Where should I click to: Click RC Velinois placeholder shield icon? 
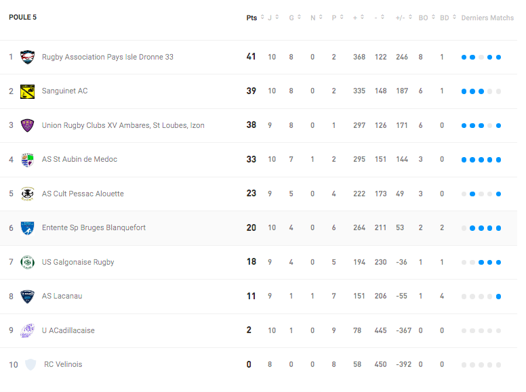pyautogui.click(x=31, y=364)
